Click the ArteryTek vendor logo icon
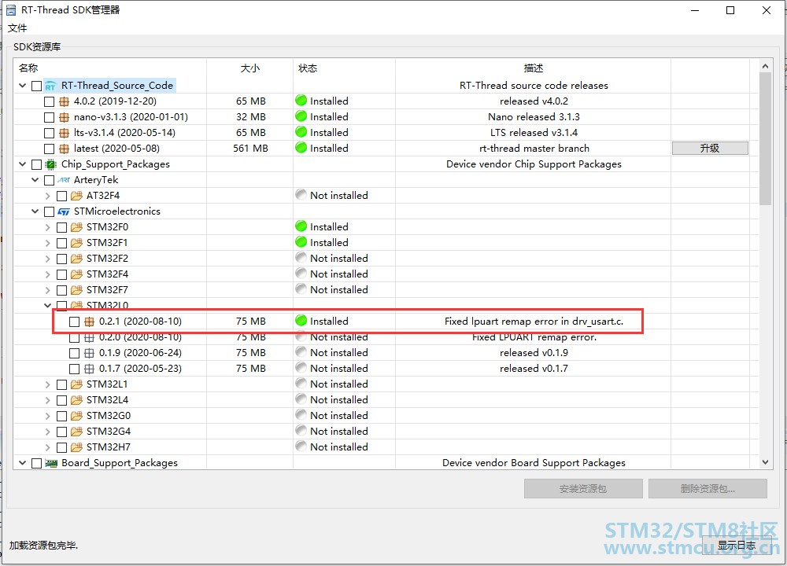Screen dimensions: 787x566 click(64, 180)
